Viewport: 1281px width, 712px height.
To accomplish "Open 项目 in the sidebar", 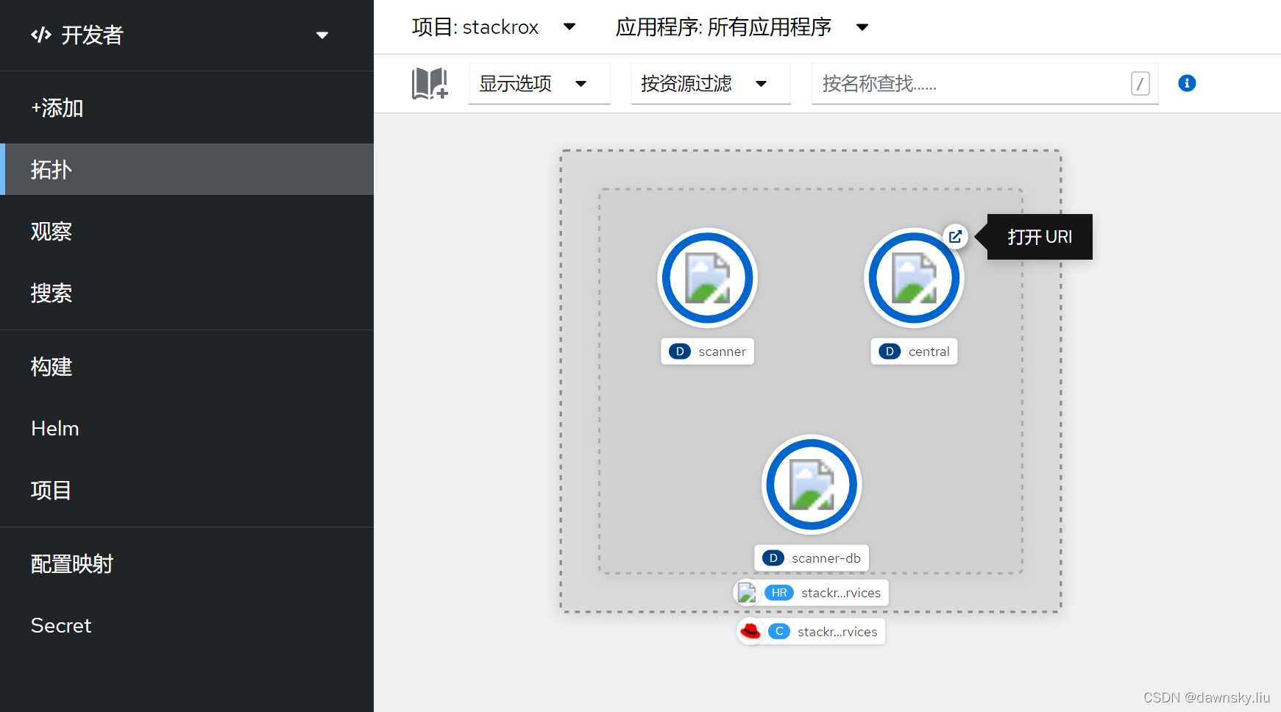I will [187, 490].
